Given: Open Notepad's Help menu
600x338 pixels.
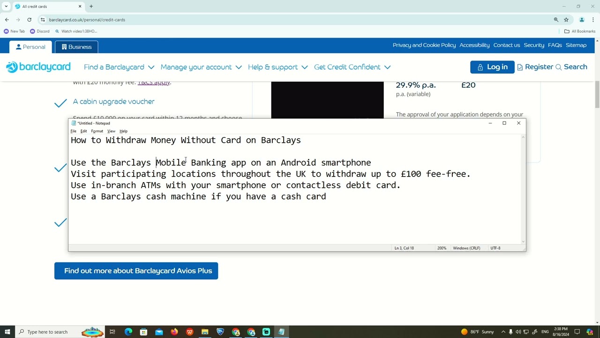Looking at the screenshot, I should tap(123, 131).
